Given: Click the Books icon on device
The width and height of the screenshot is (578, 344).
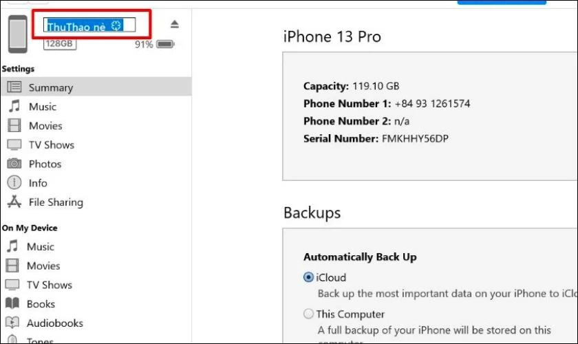Looking at the screenshot, I should coord(12,303).
